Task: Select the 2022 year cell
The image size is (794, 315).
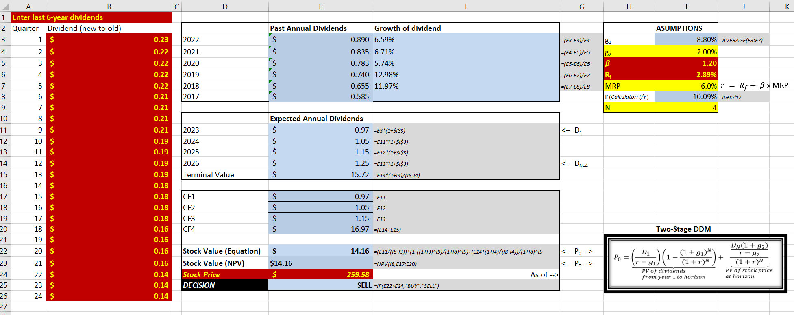Action: point(225,39)
